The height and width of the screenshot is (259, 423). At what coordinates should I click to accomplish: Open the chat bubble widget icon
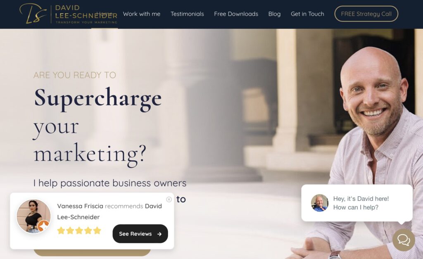pos(404,240)
